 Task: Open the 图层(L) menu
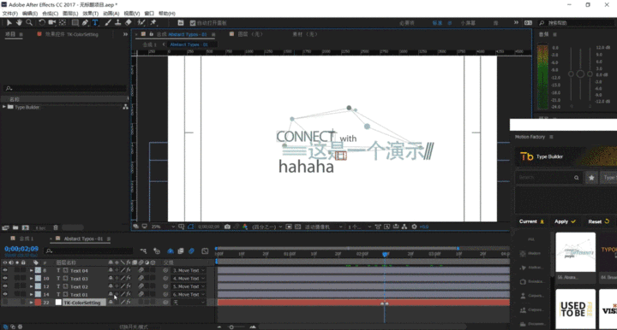pos(70,14)
